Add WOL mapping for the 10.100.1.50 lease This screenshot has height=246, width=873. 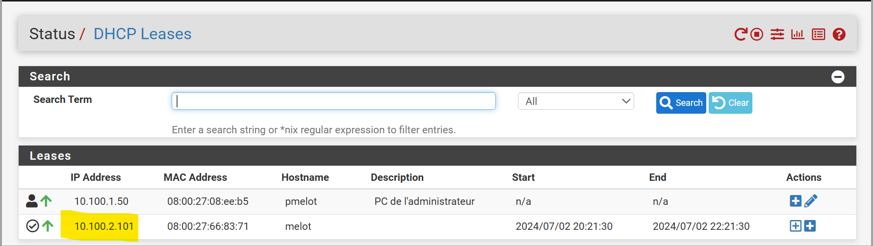click(x=796, y=201)
